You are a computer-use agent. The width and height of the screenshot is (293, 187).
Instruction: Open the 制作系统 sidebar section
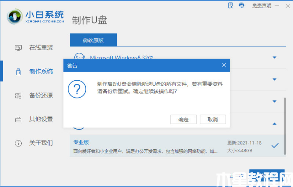pos(41,71)
